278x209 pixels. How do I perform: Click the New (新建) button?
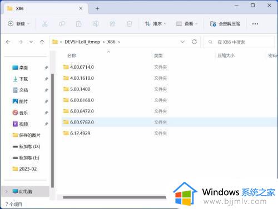coord(19,24)
